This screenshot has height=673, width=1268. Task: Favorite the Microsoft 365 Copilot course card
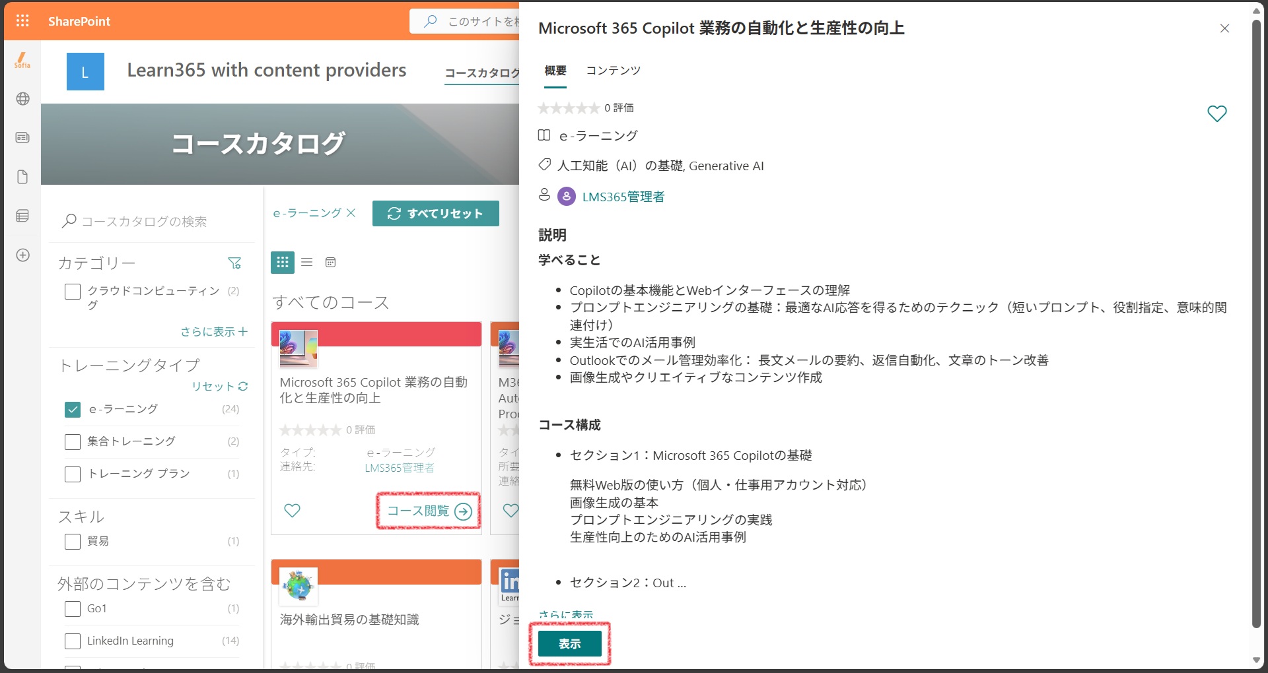pyautogui.click(x=292, y=510)
